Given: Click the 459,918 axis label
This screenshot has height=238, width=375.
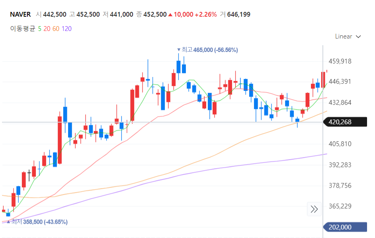Looking at the screenshot, I should (340, 61).
